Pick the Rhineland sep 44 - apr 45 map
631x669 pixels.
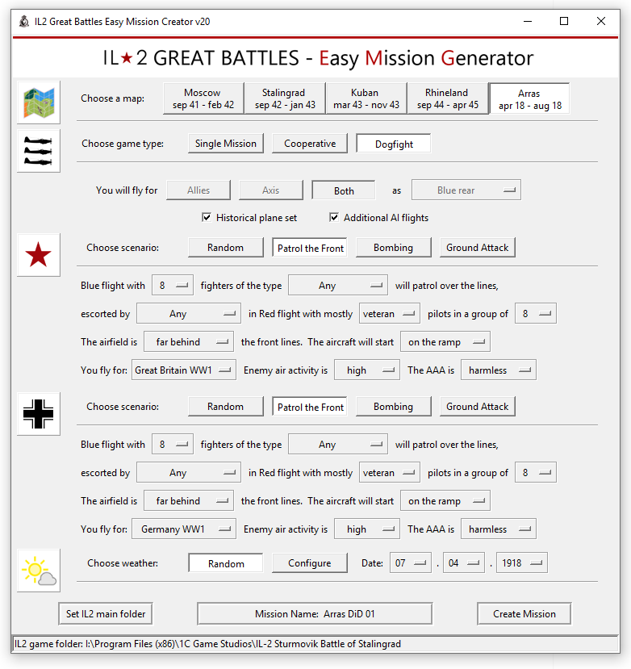[x=448, y=98]
